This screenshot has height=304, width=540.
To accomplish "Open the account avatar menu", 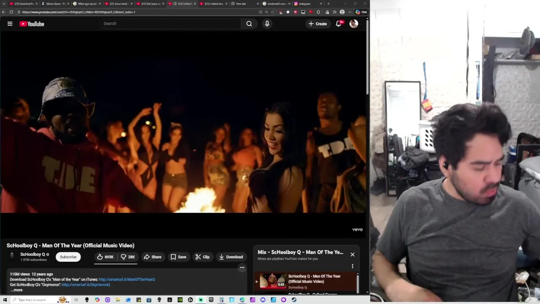I will click(354, 24).
